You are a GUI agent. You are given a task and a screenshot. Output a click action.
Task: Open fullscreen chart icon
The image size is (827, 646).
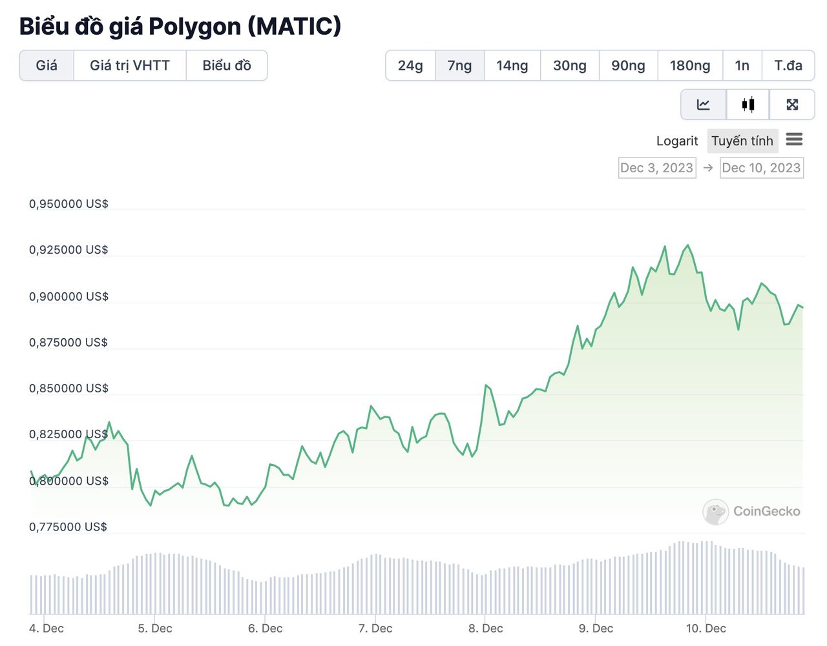[792, 105]
